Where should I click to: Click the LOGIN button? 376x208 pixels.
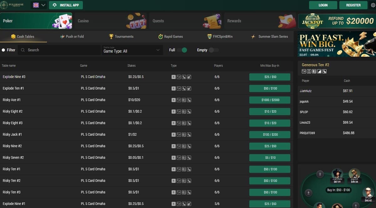pos(323,5)
